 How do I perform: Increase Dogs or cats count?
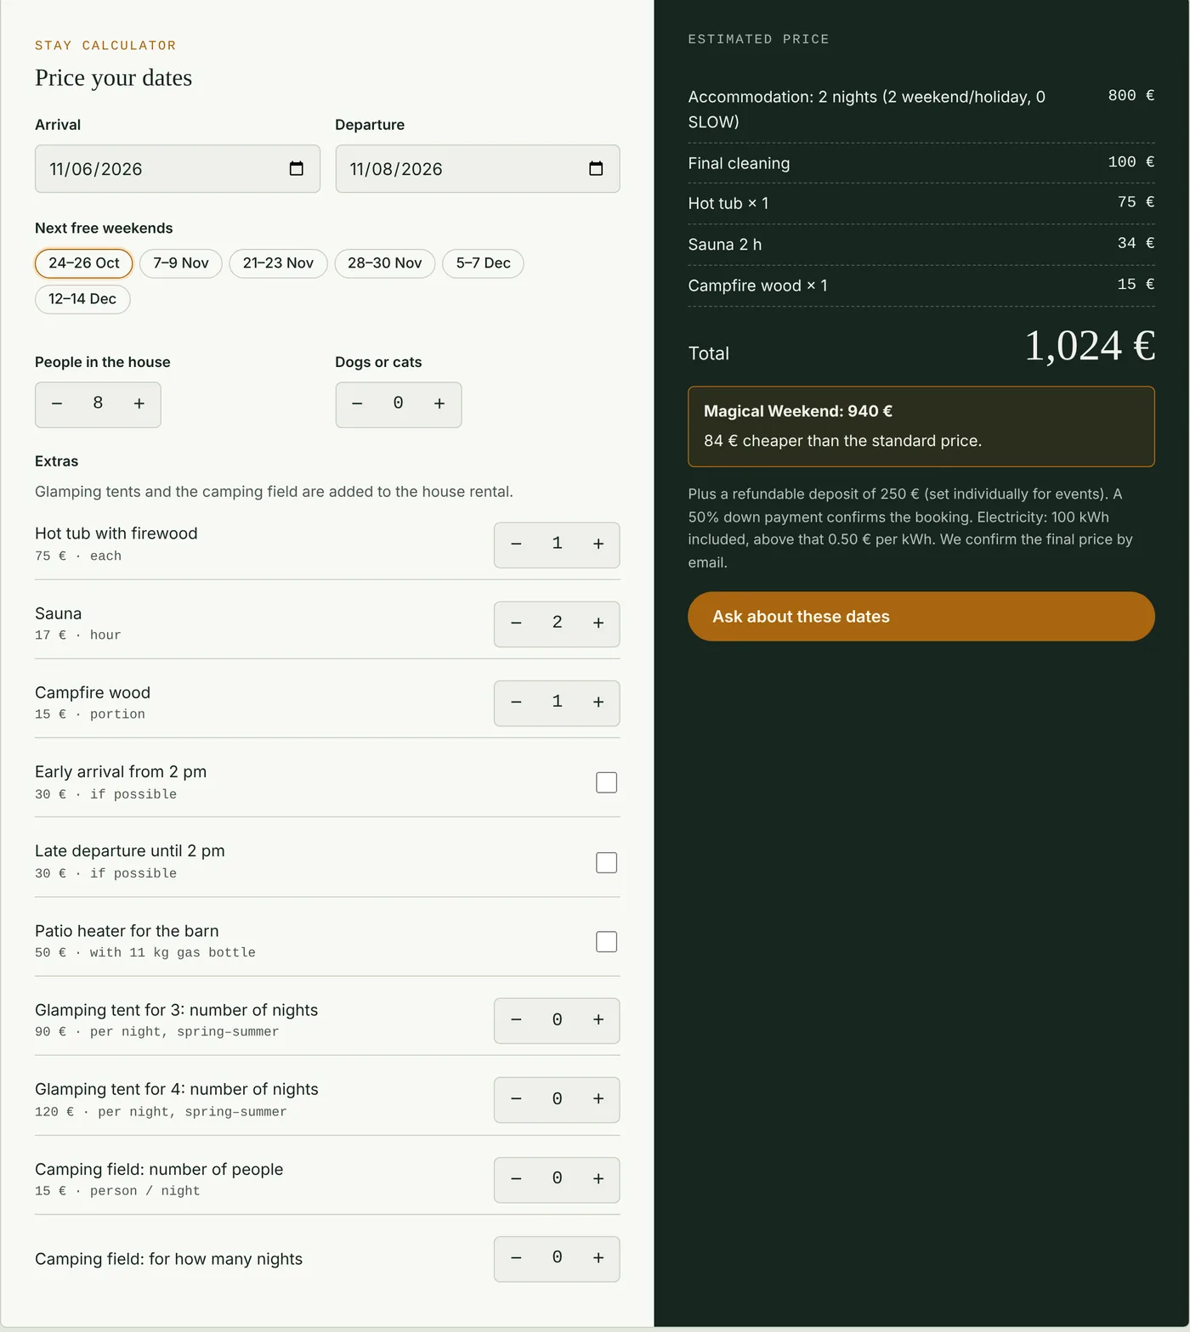coord(439,404)
